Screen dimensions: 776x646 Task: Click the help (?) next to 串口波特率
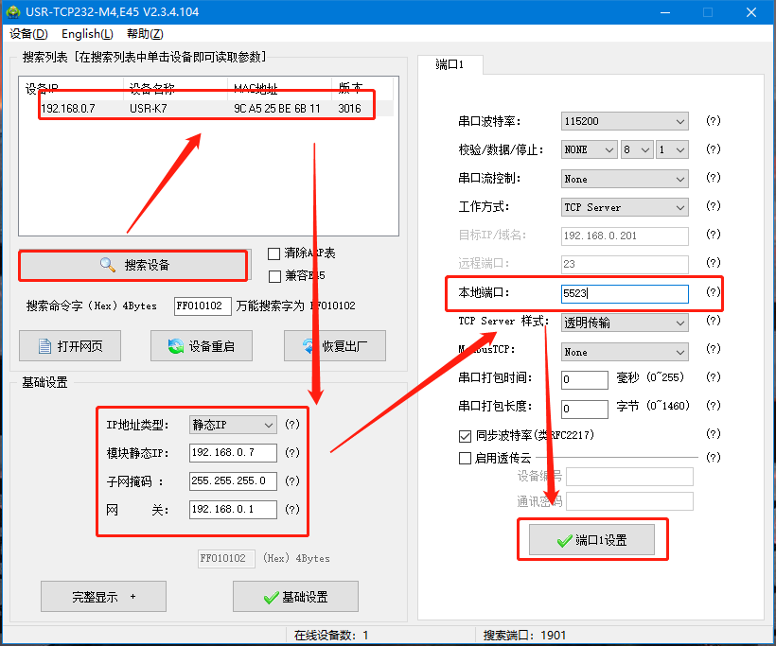coord(714,122)
